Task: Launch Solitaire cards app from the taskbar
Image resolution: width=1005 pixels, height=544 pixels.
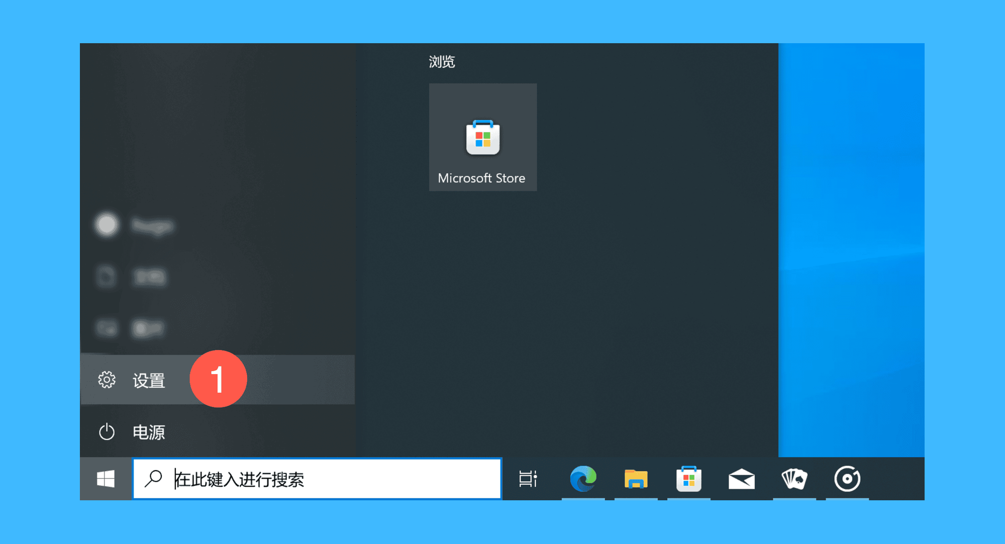Action: pos(794,479)
